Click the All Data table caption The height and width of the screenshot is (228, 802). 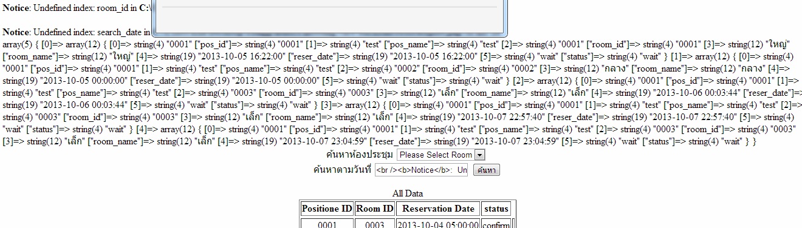[408, 193]
